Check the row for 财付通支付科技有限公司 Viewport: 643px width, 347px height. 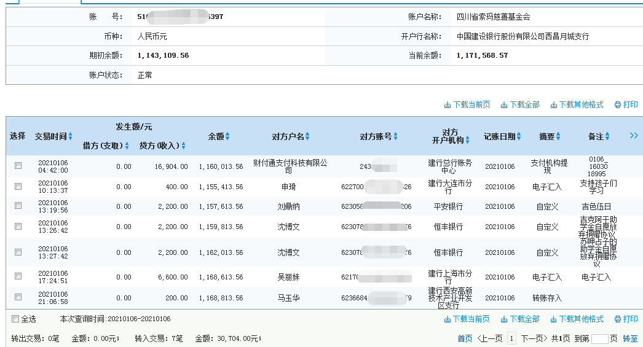[18, 165]
